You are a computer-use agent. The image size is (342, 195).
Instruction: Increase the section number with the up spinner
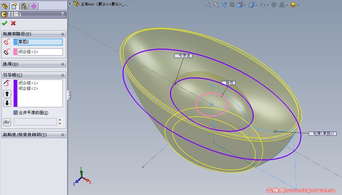pyautogui.click(x=60, y=120)
